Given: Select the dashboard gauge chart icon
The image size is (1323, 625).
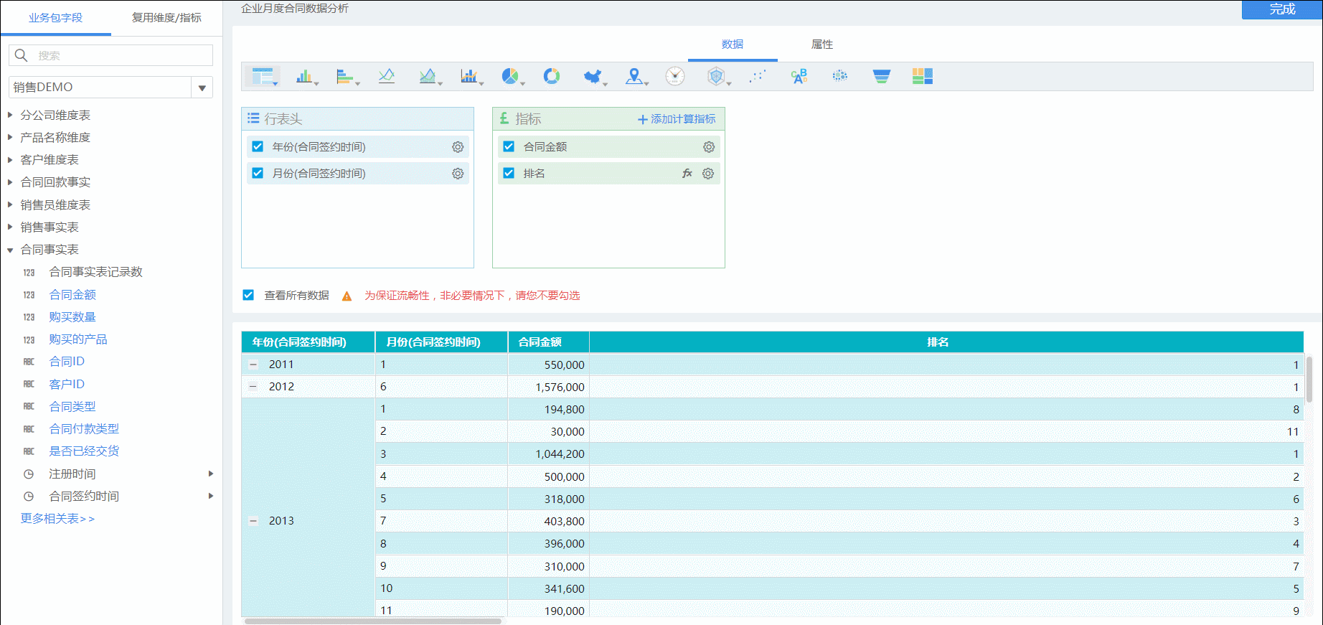Looking at the screenshot, I should pos(675,76).
